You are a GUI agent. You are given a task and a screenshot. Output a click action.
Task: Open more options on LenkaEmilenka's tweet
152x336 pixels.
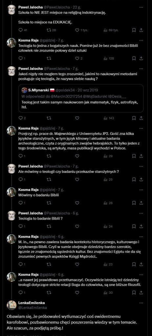[x=141, y=303]
